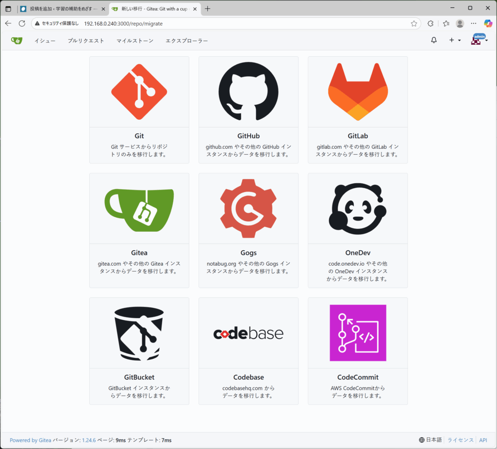
Task: Open the 日本語 language selector
Action: pos(431,440)
